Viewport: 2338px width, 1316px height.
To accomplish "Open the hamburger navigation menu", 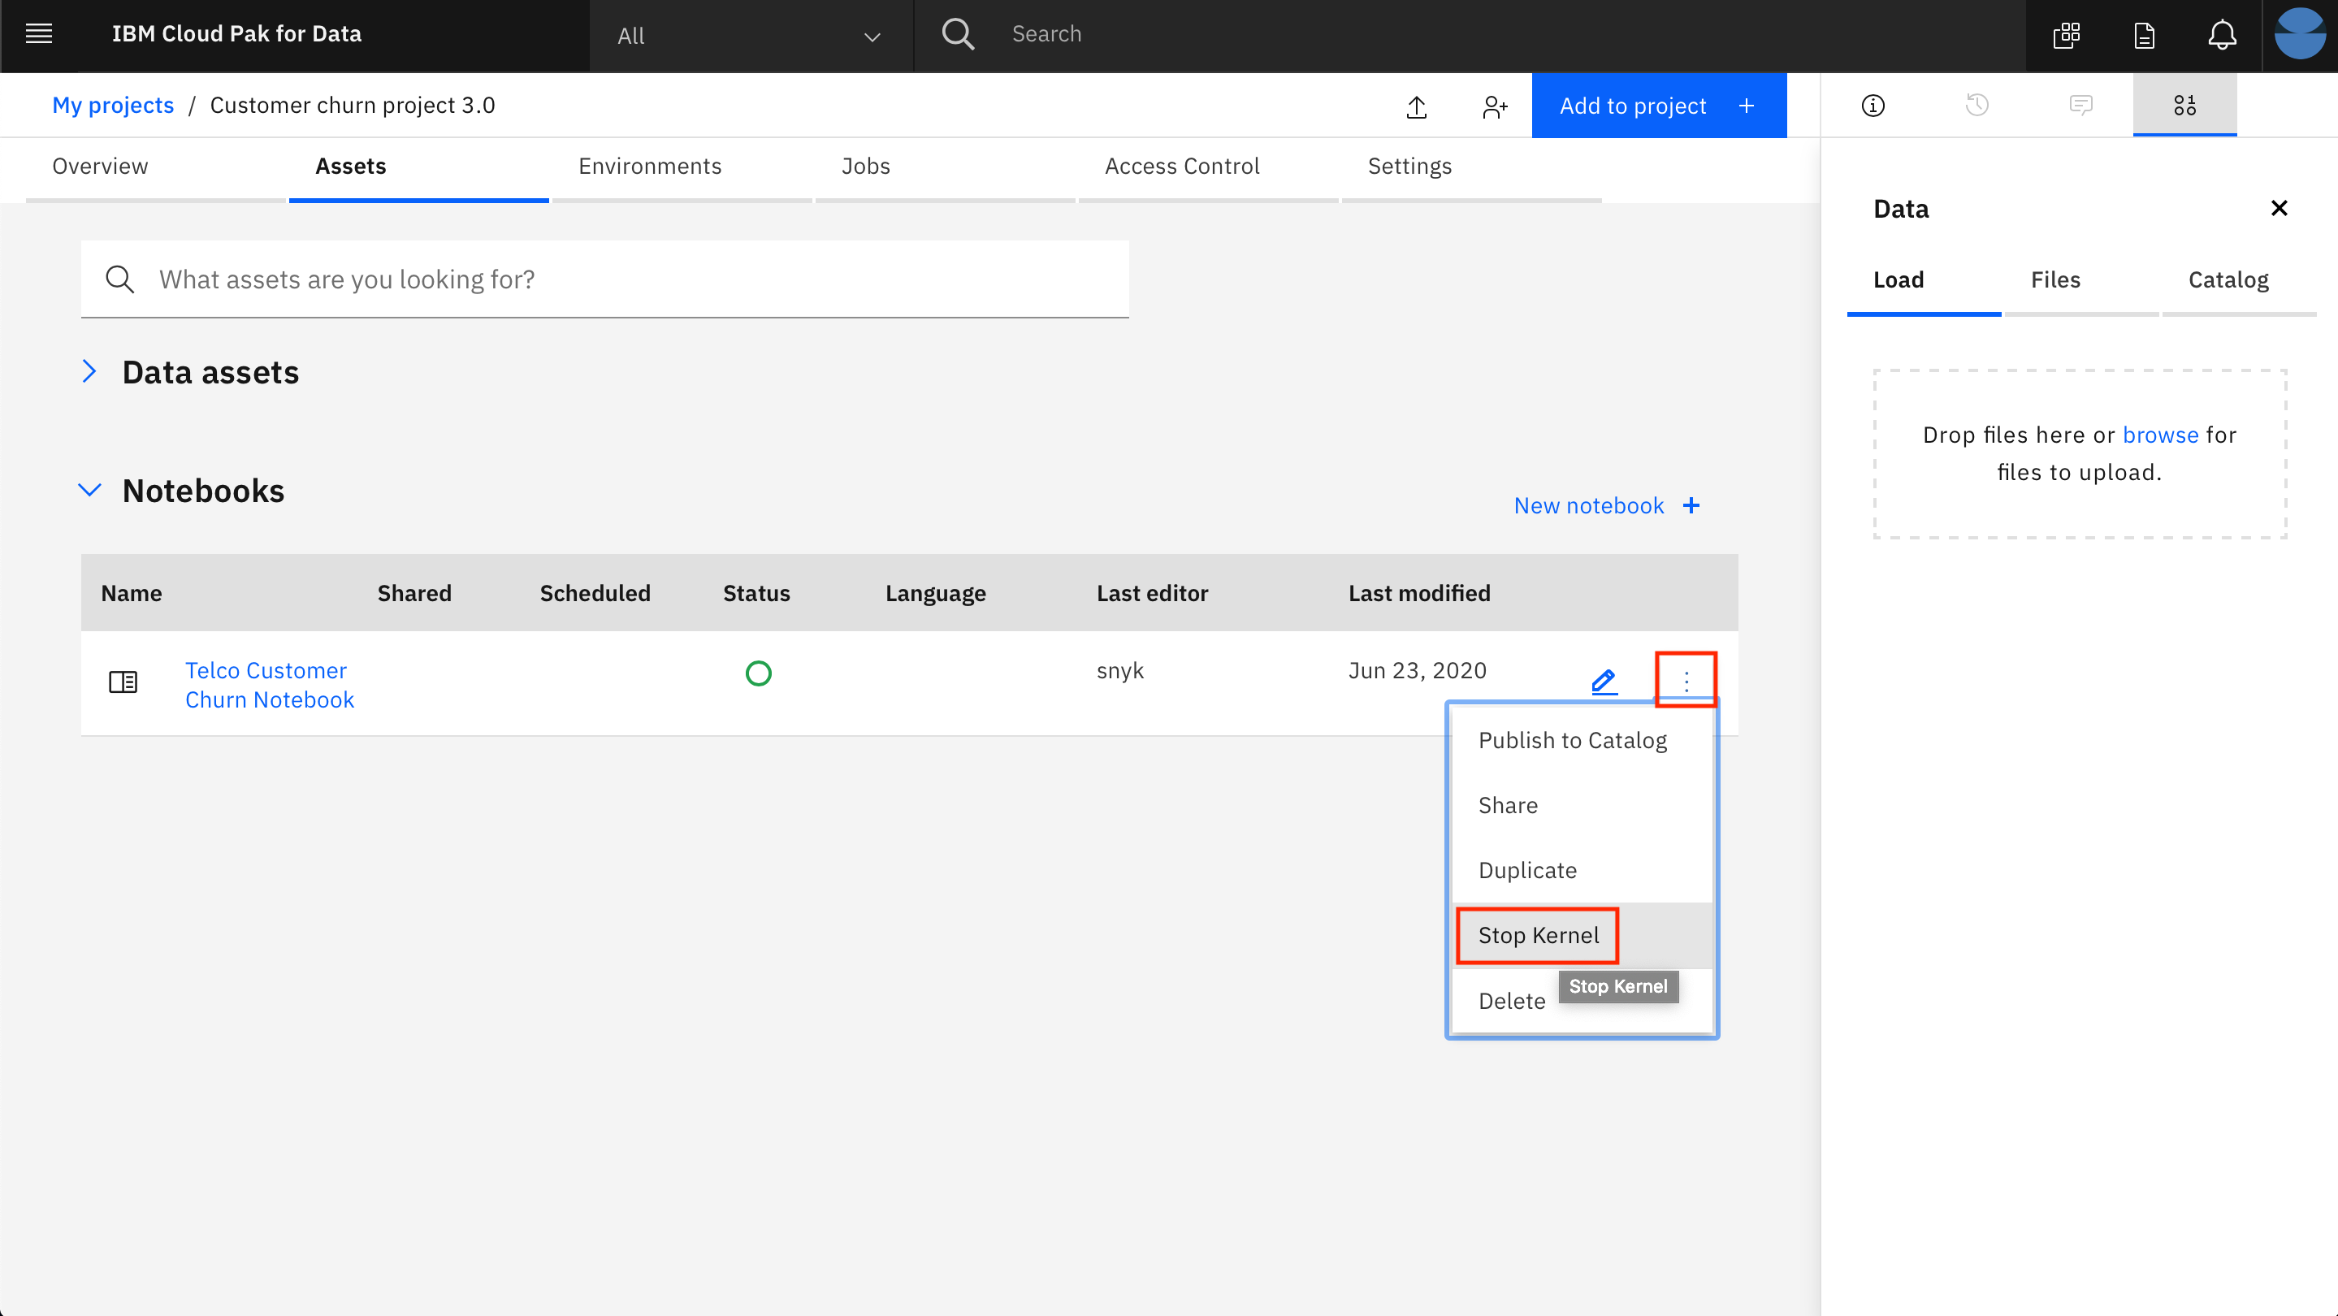I will click(38, 34).
